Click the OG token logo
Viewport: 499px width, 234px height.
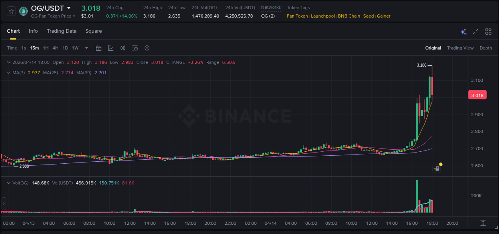[x=23, y=11]
